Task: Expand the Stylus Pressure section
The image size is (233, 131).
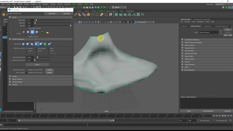Action: [10, 79]
